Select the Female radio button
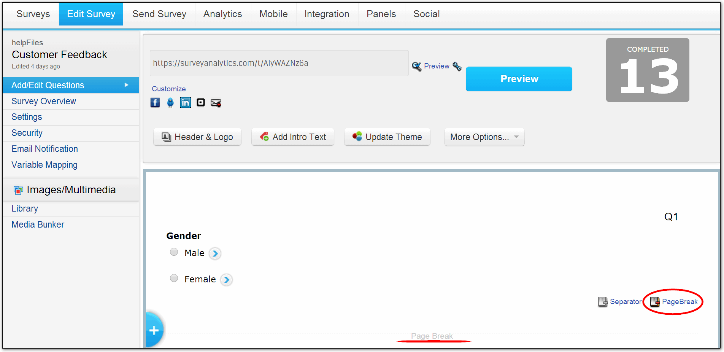 coord(174,278)
